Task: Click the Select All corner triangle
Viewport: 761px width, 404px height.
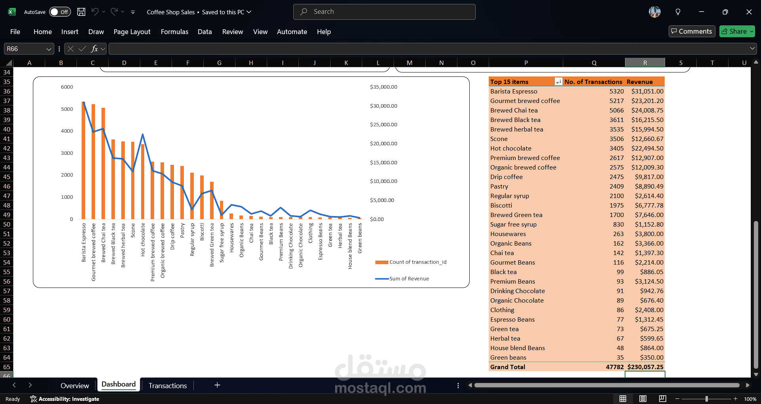Action: [x=9, y=63]
